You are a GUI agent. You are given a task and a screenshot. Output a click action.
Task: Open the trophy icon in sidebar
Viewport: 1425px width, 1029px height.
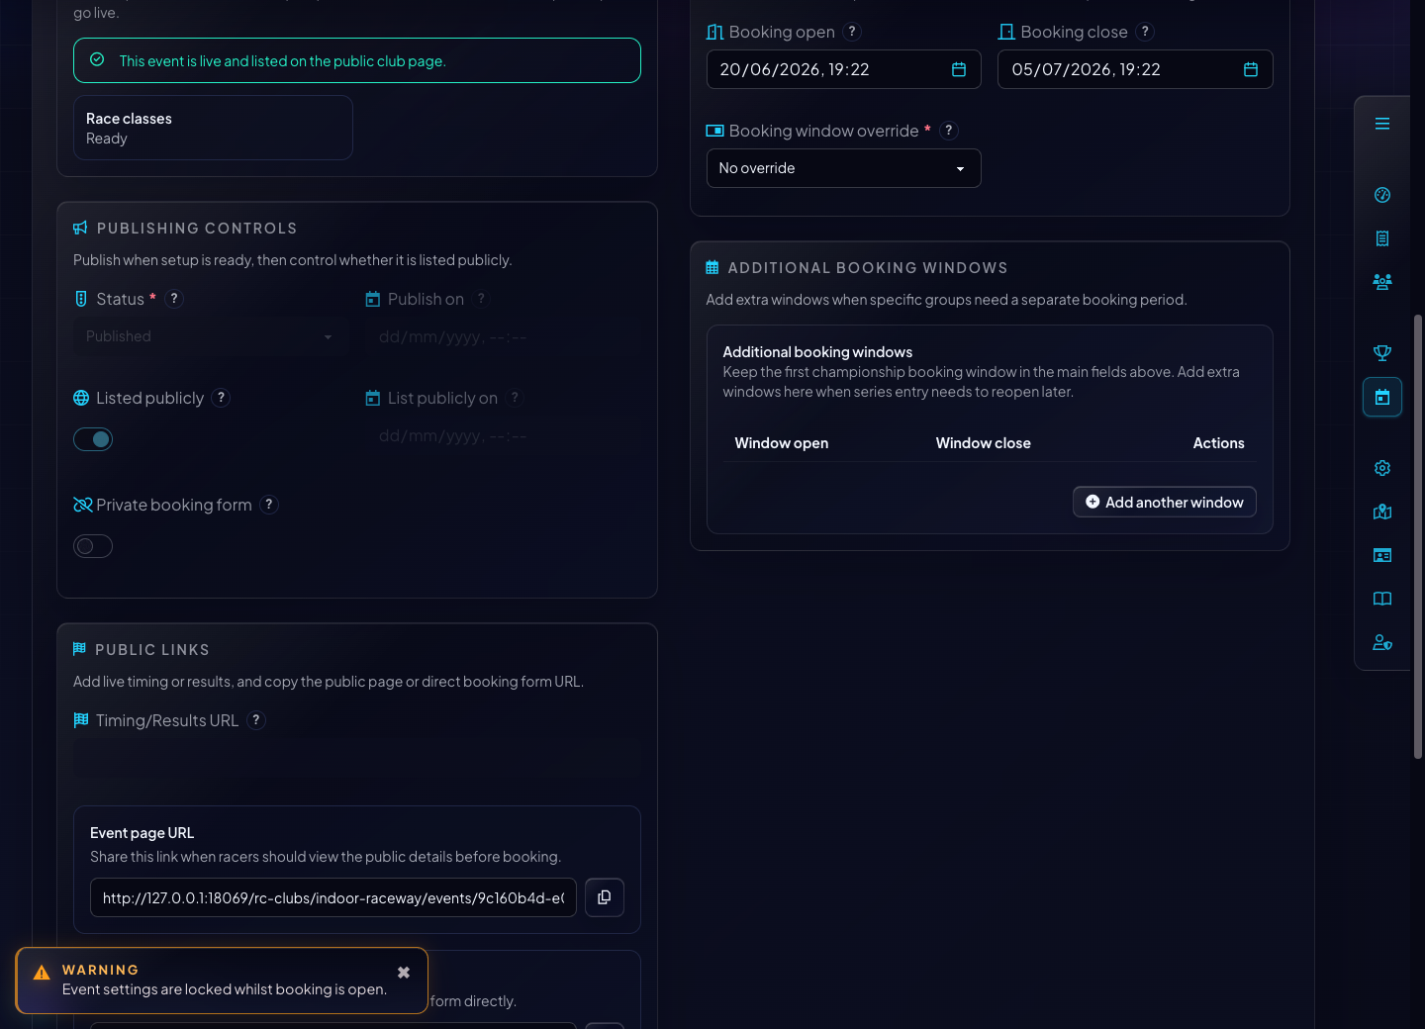pos(1382,353)
